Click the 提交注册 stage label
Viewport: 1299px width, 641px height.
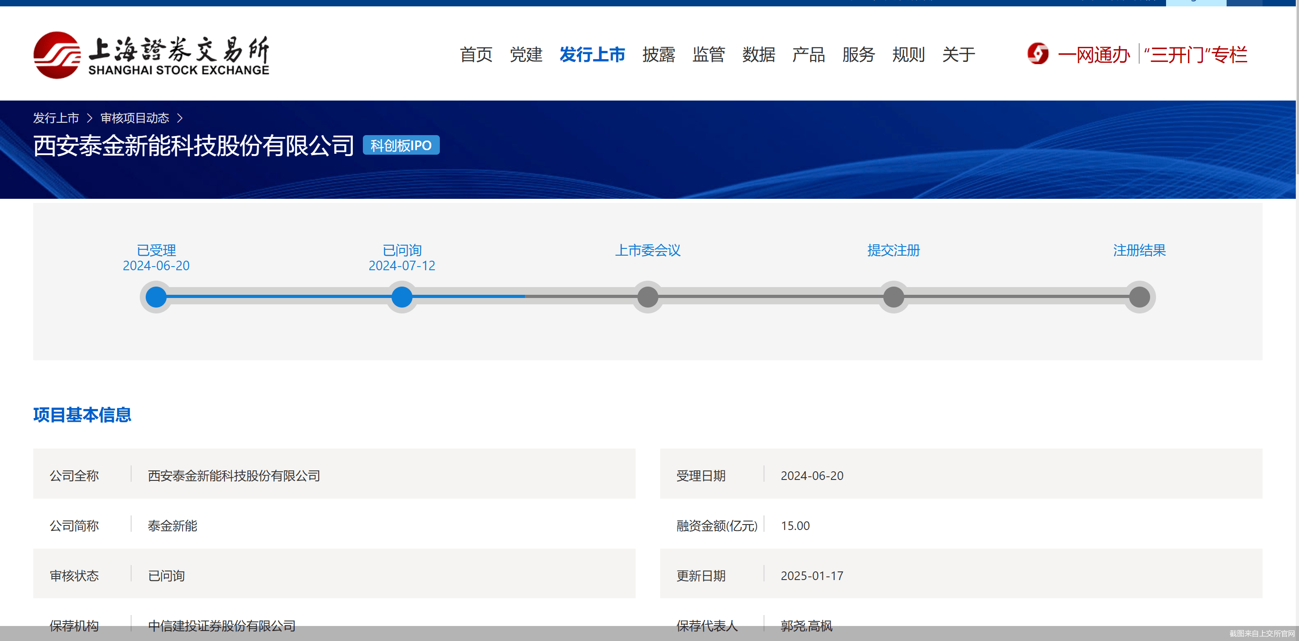(894, 250)
